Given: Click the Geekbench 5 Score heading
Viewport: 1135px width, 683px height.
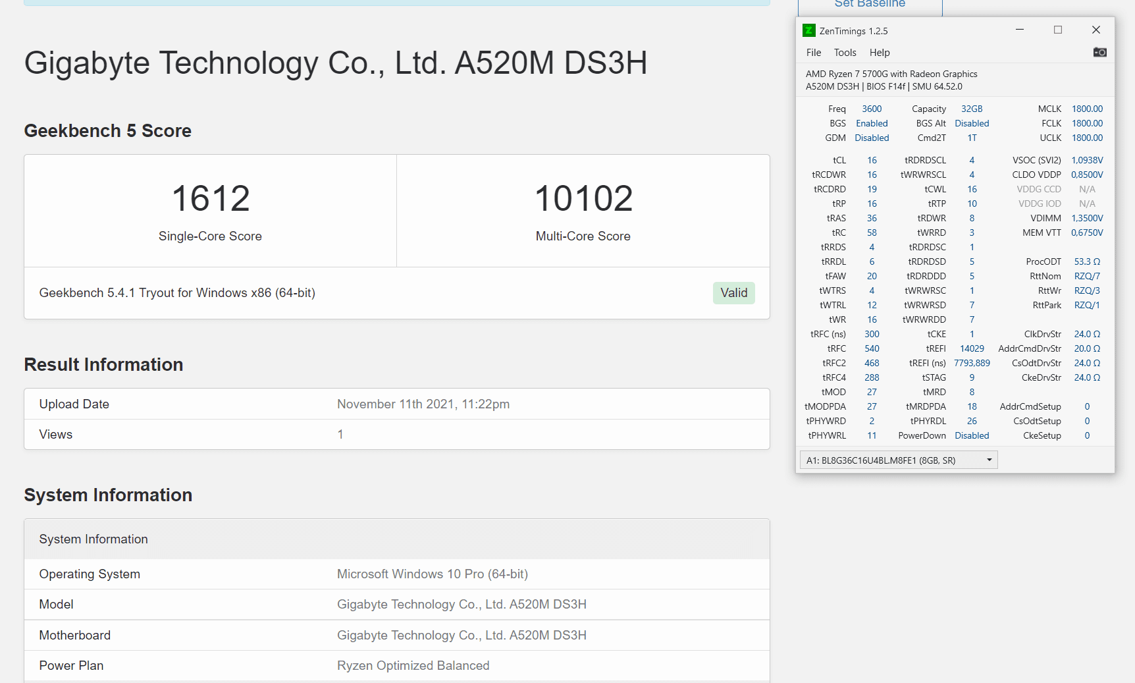Looking at the screenshot, I should coord(108,131).
